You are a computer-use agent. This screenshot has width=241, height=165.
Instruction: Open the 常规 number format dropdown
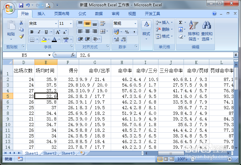click(x=135, y=24)
